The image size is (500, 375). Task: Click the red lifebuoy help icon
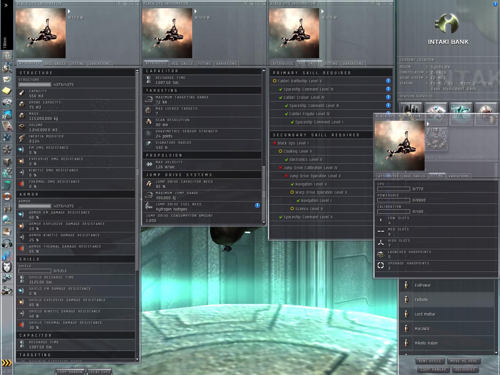coord(7,196)
